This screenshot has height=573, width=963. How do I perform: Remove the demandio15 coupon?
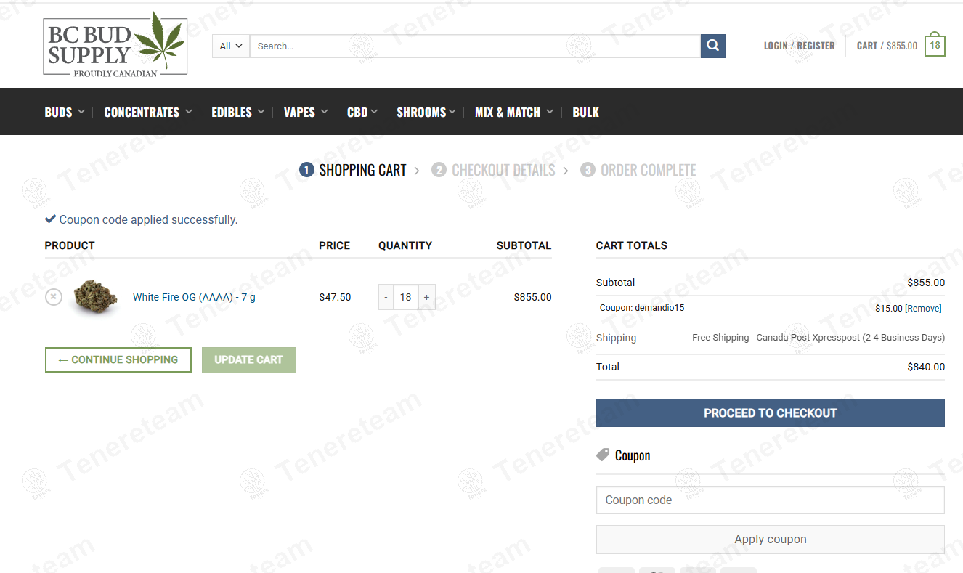923,308
